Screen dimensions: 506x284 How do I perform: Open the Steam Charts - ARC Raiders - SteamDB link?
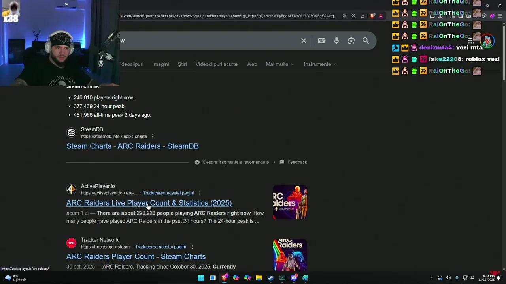point(132,146)
